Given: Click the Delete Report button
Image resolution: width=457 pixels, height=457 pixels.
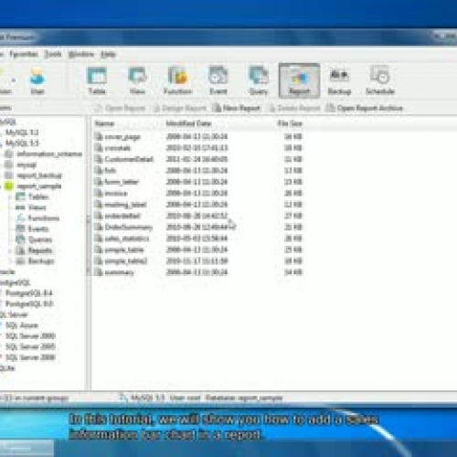Looking at the screenshot, I should [x=294, y=108].
